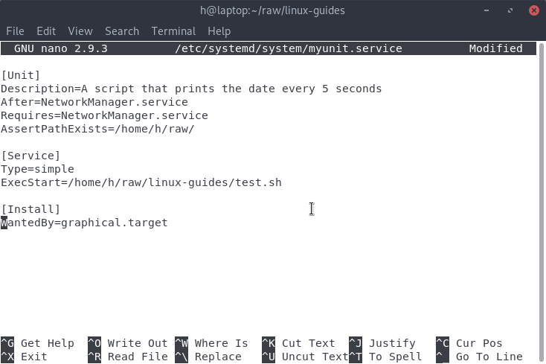Image resolution: width=546 pixels, height=364 pixels.
Task: Open the Terminal menu
Action: (x=173, y=31)
